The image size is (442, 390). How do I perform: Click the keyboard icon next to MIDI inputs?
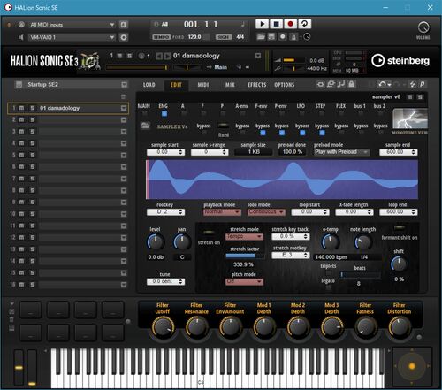[x=124, y=25]
